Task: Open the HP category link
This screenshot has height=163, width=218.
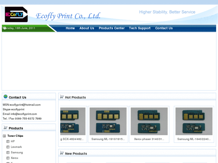Action: pos(13,141)
